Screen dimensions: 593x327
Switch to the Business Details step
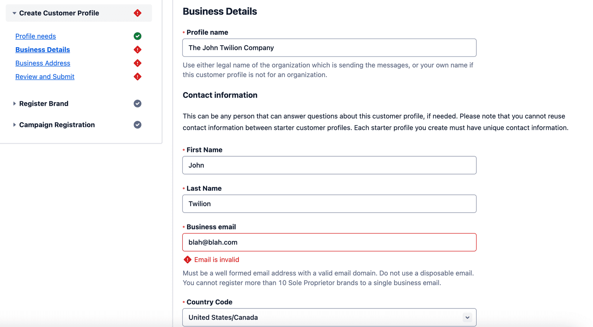coord(43,49)
